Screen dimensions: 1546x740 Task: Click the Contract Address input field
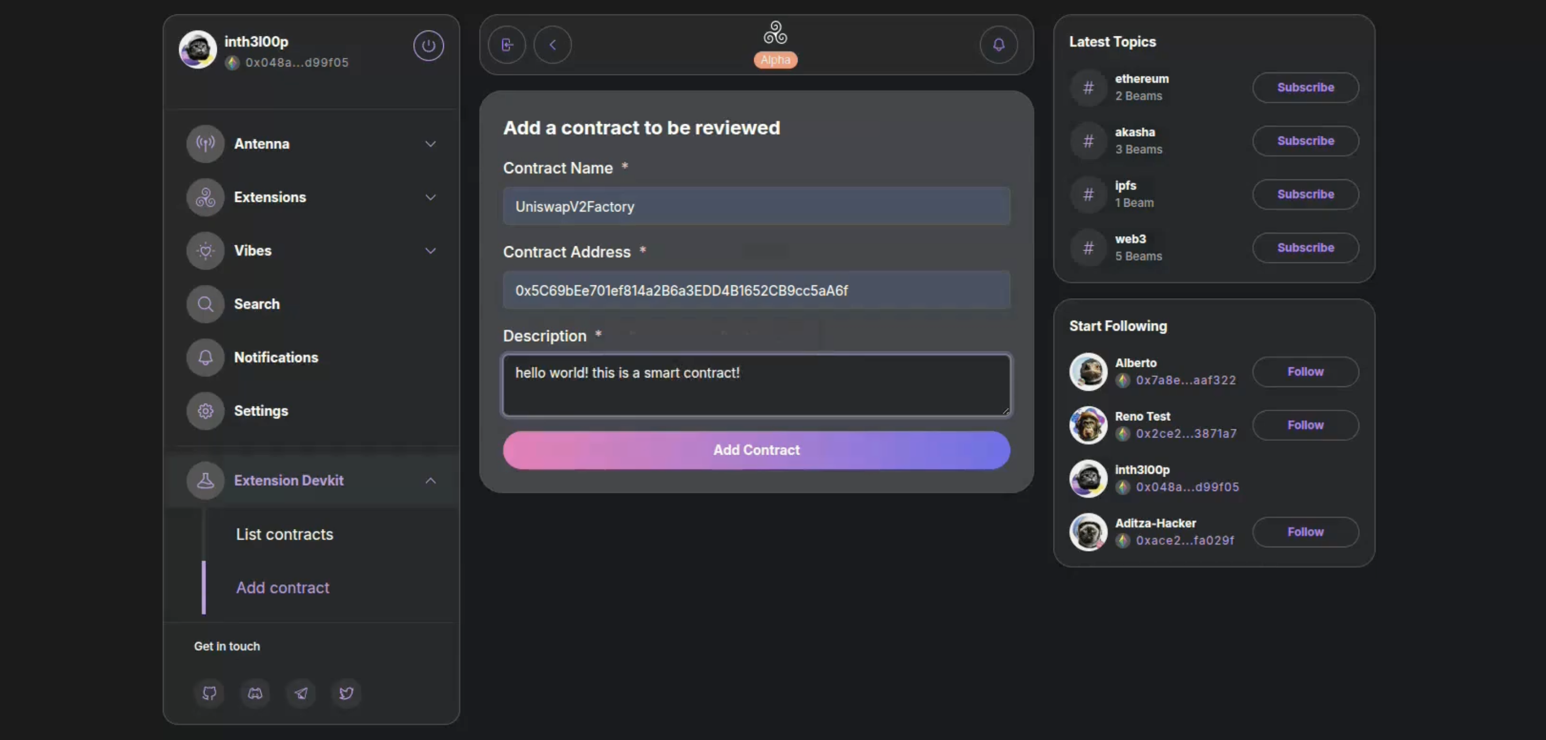click(756, 290)
